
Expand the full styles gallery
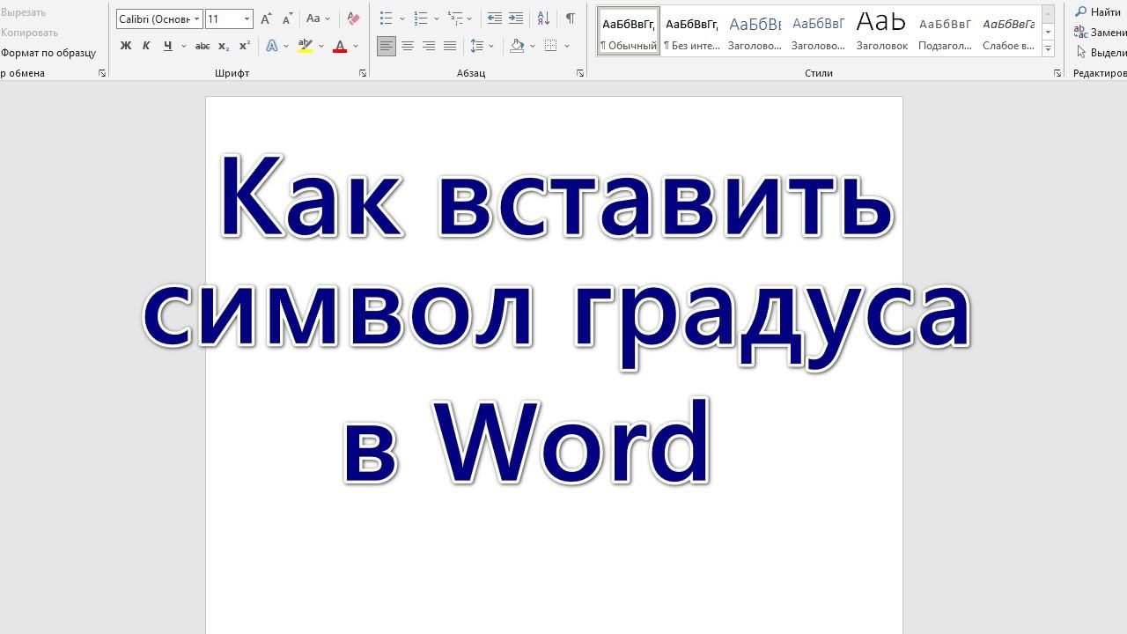1048,48
